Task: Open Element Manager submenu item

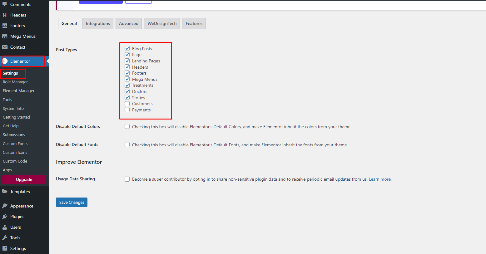Action: 18,90
